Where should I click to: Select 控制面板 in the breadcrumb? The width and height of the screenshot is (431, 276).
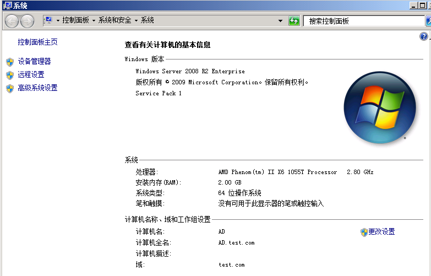75,20
